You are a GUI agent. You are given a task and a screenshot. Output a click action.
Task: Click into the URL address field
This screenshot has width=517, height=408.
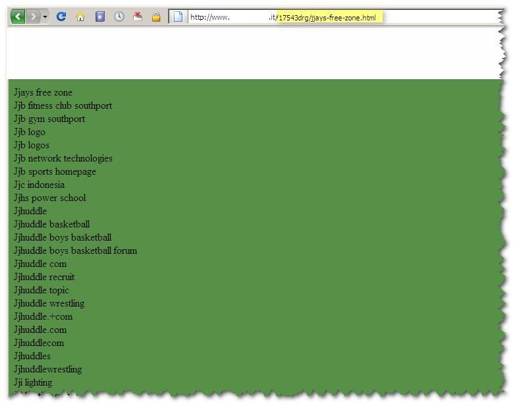(x=329, y=17)
